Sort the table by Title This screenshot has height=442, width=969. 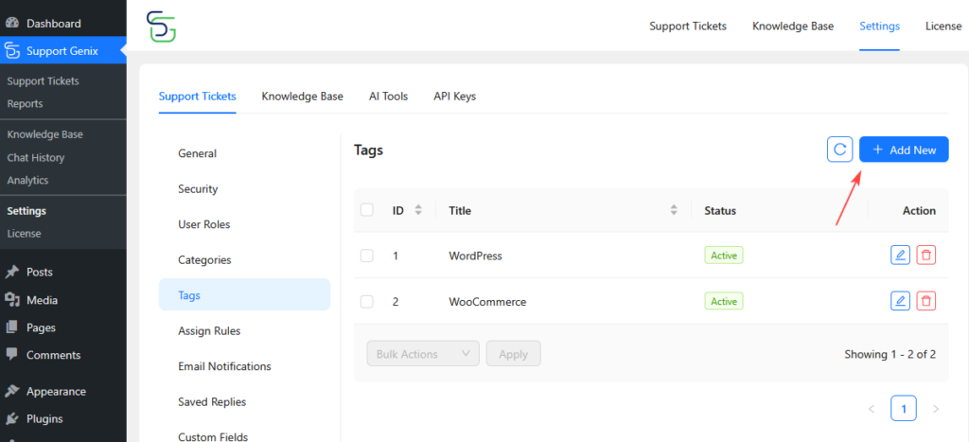(674, 210)
